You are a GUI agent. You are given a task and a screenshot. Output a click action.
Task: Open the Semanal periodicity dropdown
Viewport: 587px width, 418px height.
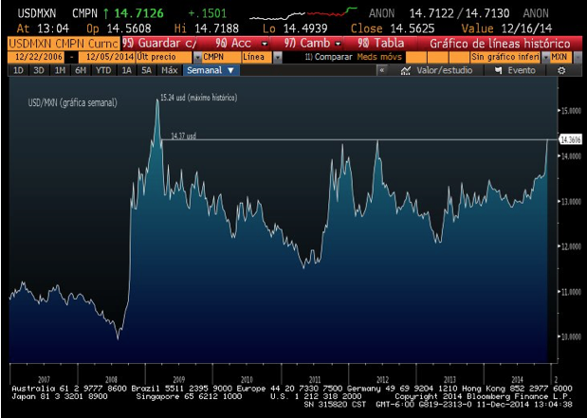tap(211, 70)
